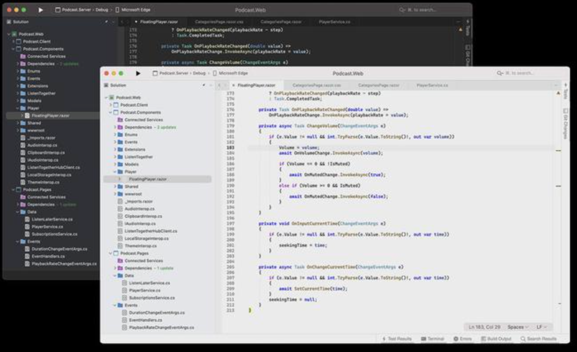
Task: Open Git Changes pad on light window edge
Action: tap(565, 124)
